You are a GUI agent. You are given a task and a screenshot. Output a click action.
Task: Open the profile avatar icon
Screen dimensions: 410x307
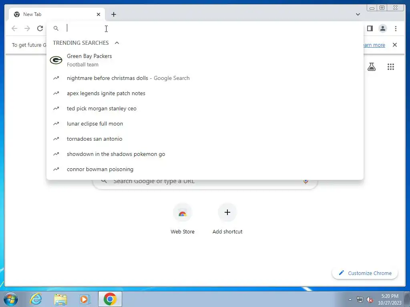[382, 28]
